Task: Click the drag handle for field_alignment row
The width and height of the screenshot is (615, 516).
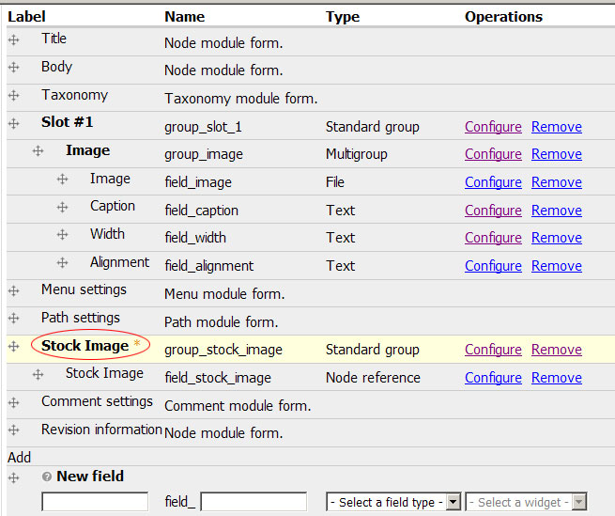Action: tap(63, 263)
